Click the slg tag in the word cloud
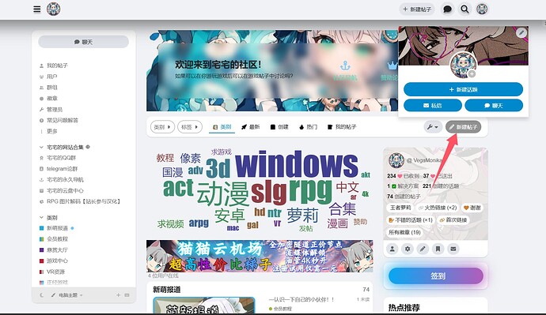Screen dimensions: 546x315 click(x=268, y=192)
